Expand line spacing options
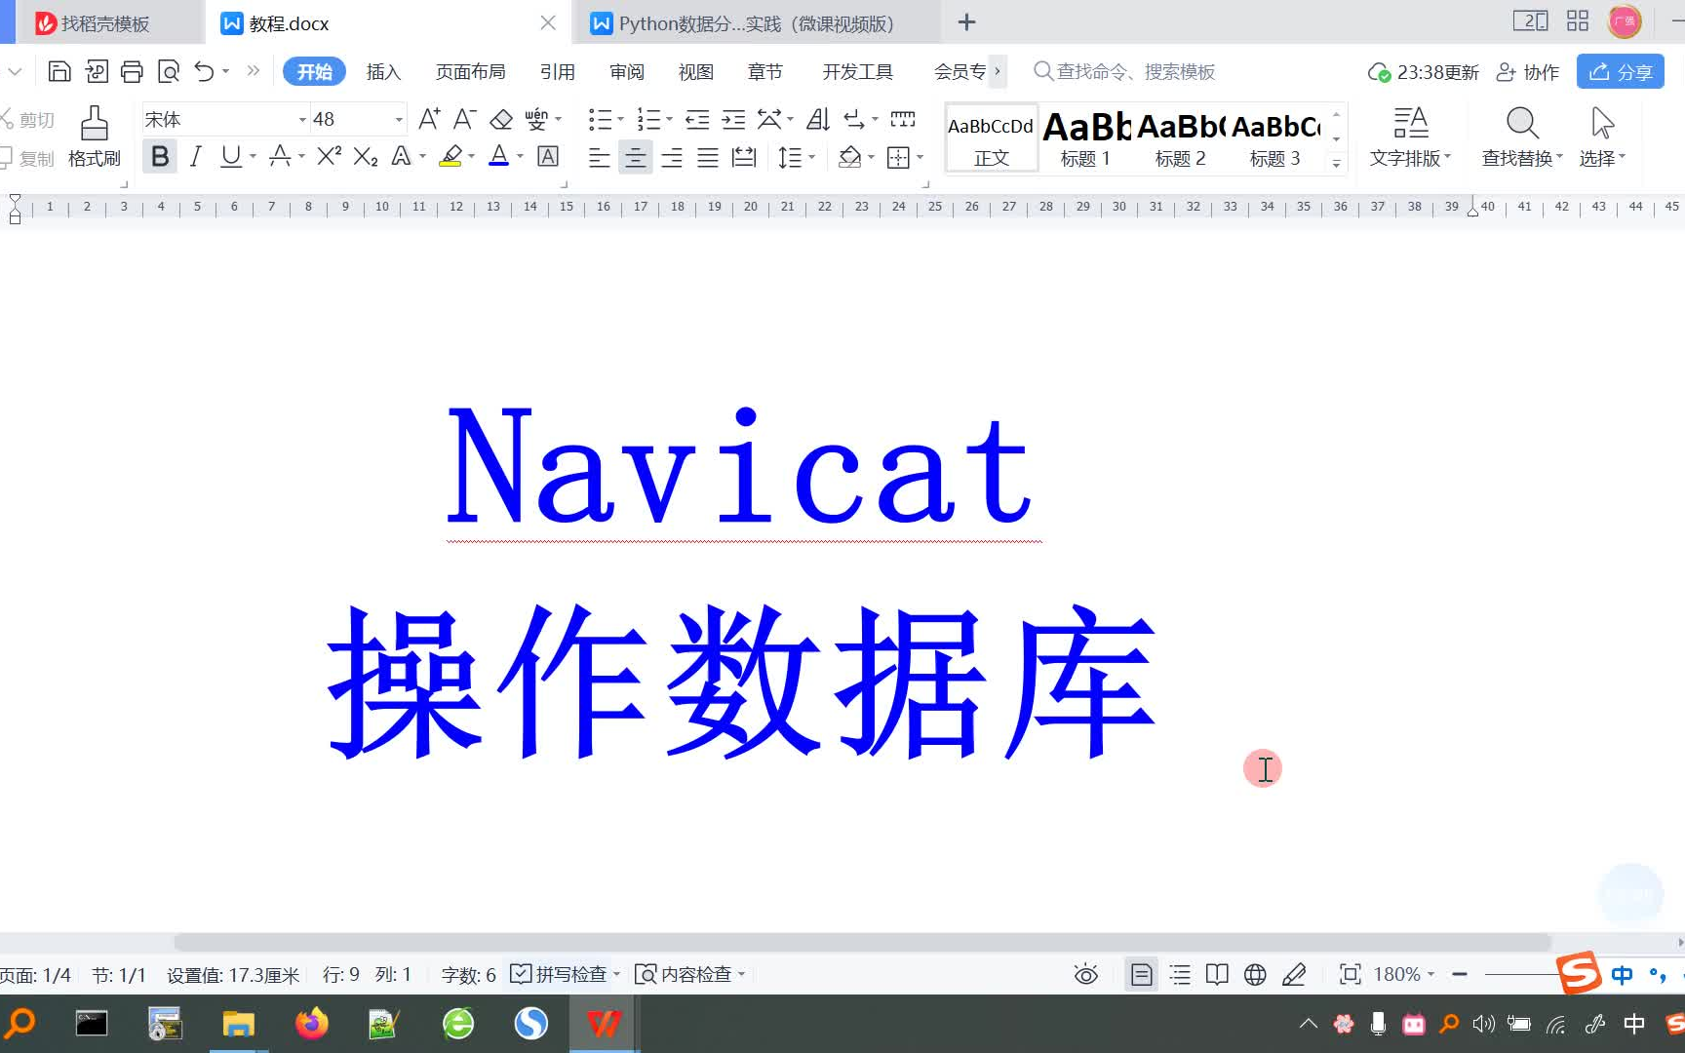The width and height of the screenshot is (1685, 1053). coord(811,156)
